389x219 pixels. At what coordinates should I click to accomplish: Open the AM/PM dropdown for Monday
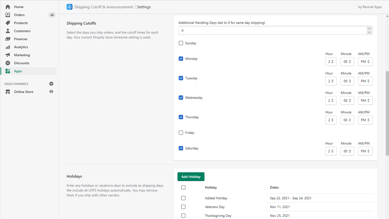click(x=365, y=61)
